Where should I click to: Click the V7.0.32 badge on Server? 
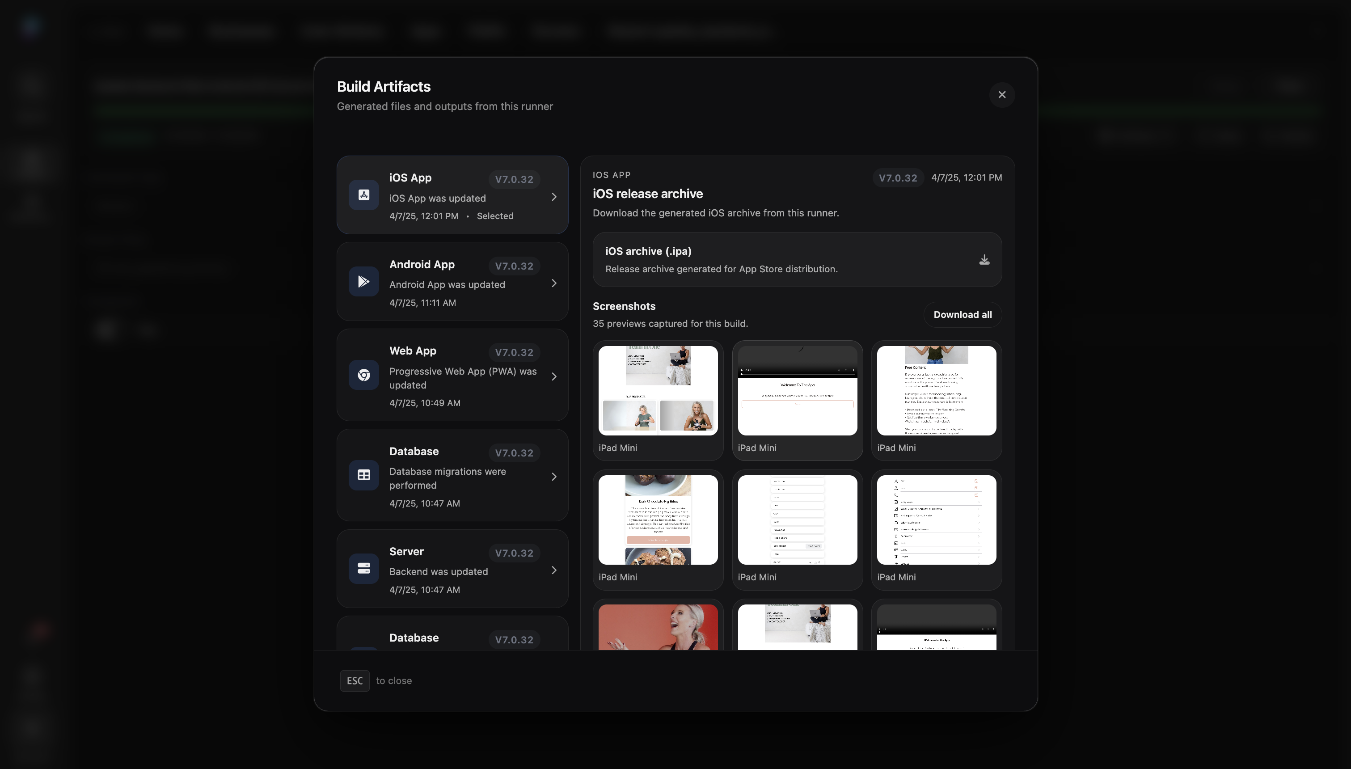(514, 554)
